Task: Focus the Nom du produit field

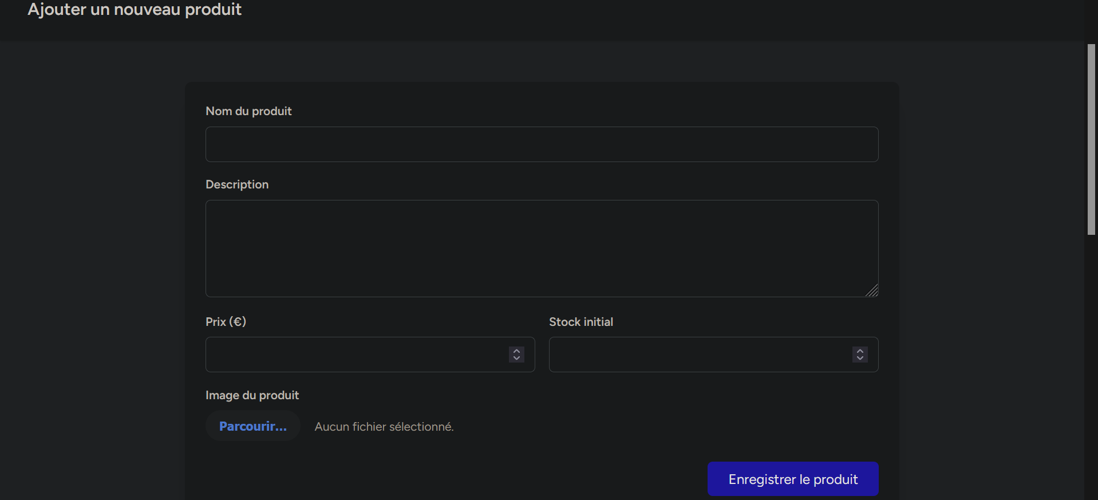Action: [541, 144]
